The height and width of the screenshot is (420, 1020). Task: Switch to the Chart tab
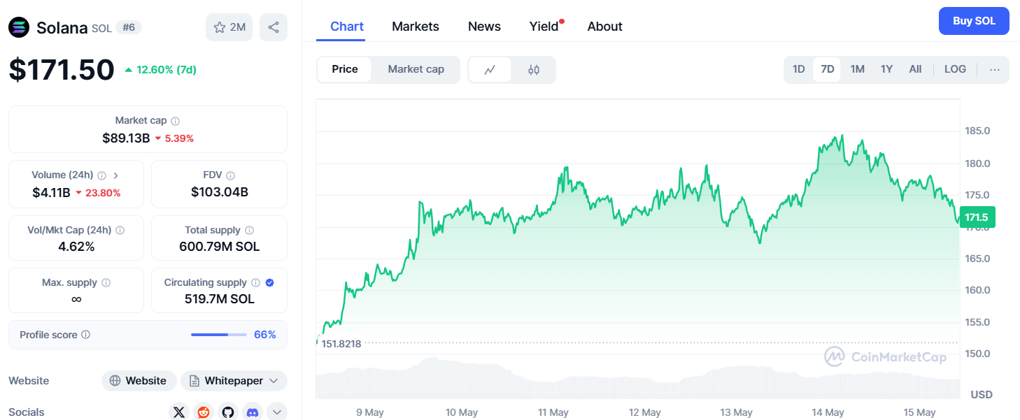347,27
